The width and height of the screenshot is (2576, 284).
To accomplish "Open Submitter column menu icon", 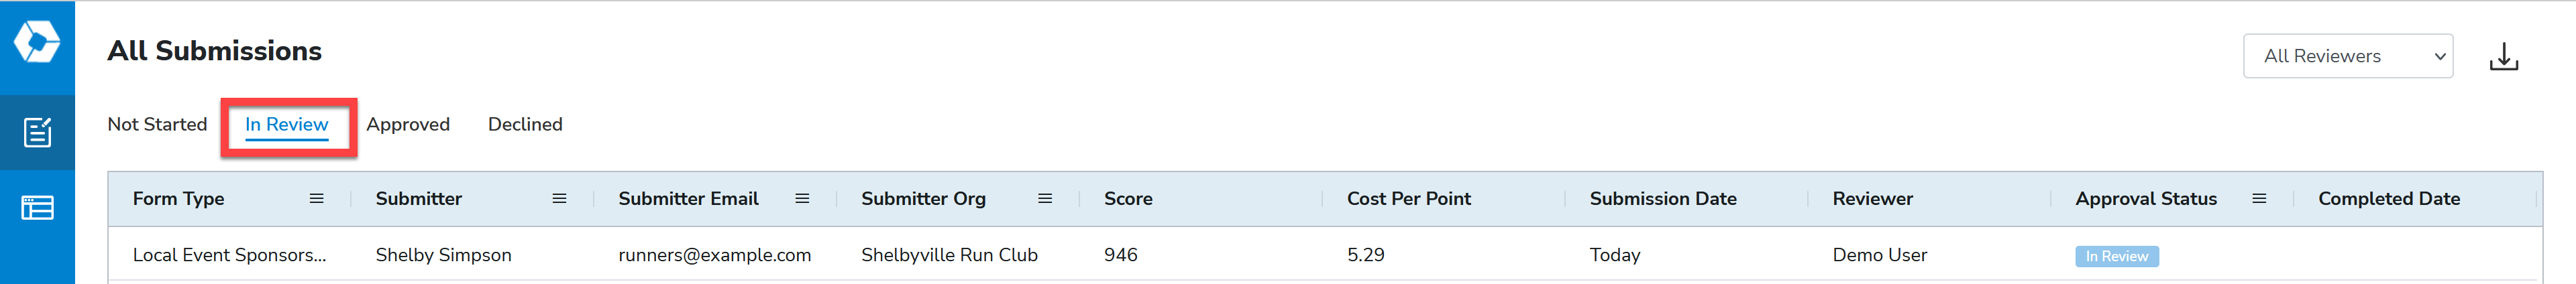I will coord(559,199).
